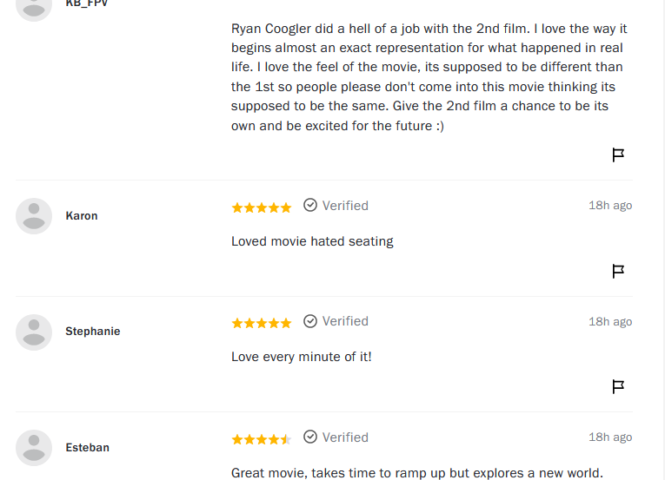Click the "Loved movie hated seating" review text
Screen dimensions: 665x480
click(x=312, y=241)
